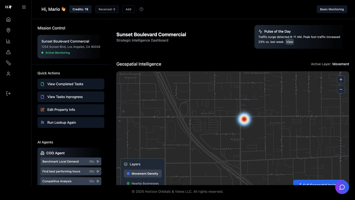Image resolution: width=355 pixels, height=200 pixels.
Task: Run the Find best performing hours task
Action: point(98,171)
